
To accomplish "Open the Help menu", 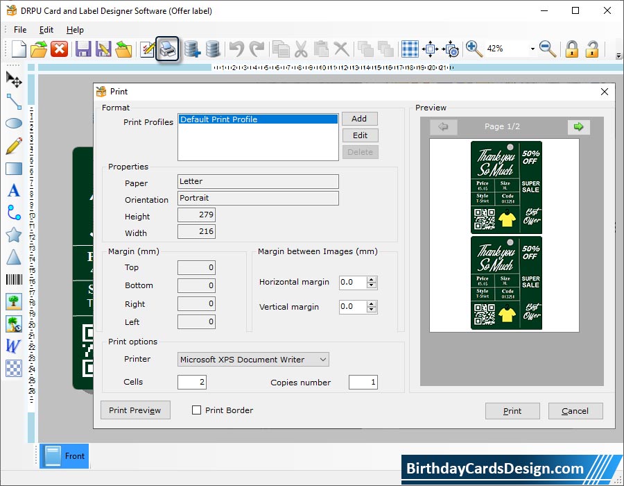I will pos(75,30).
